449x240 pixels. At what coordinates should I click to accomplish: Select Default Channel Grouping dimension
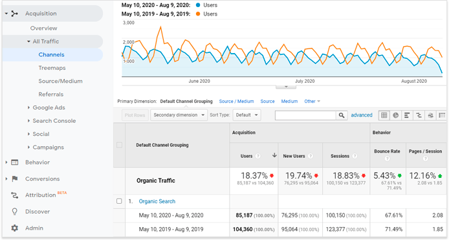point(186,102)
